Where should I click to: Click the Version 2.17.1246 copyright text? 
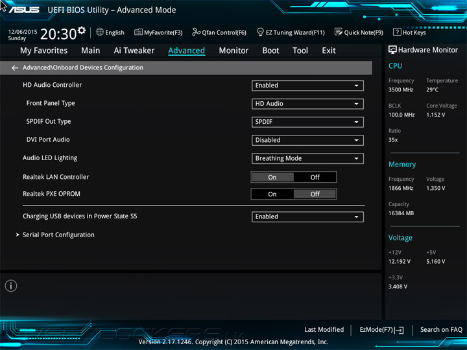click(233, 342)
